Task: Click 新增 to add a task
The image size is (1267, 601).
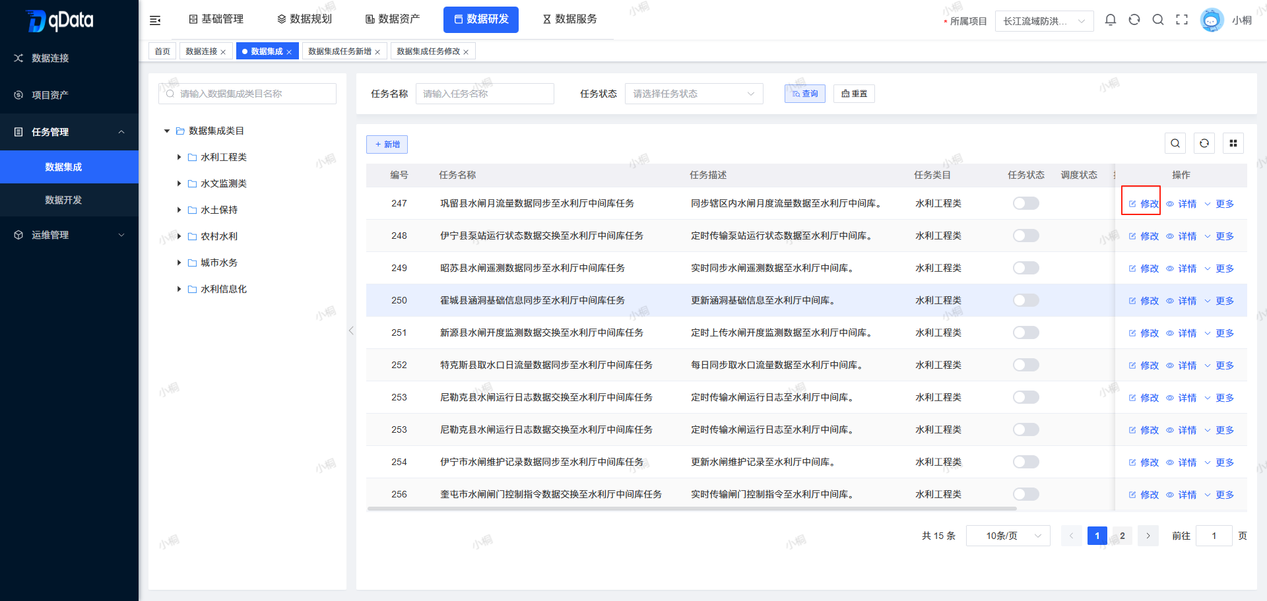Action: [387, 144]
